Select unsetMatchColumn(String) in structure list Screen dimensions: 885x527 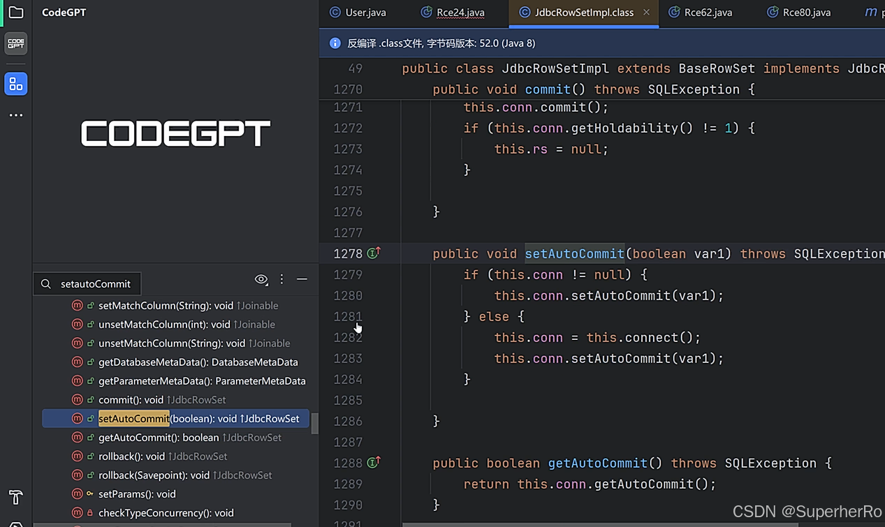click(175, 343)
